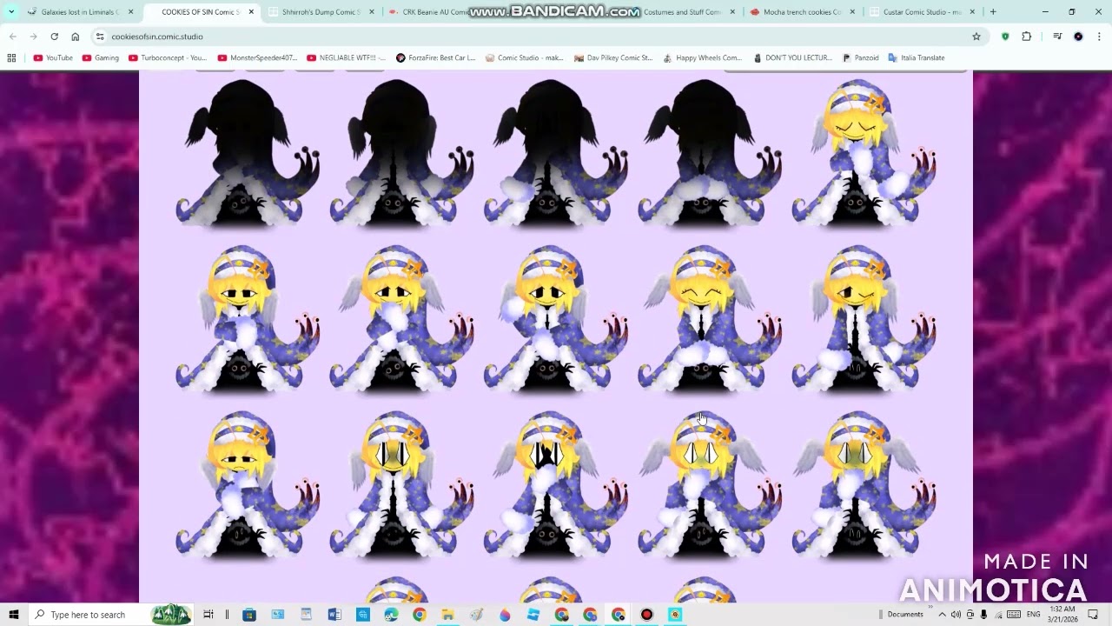Image resolution: width=1112 pixels, height=626 pixels.
Task: Switch to the Shhirroh's Dump Comic tab
Action: [320, 12]
